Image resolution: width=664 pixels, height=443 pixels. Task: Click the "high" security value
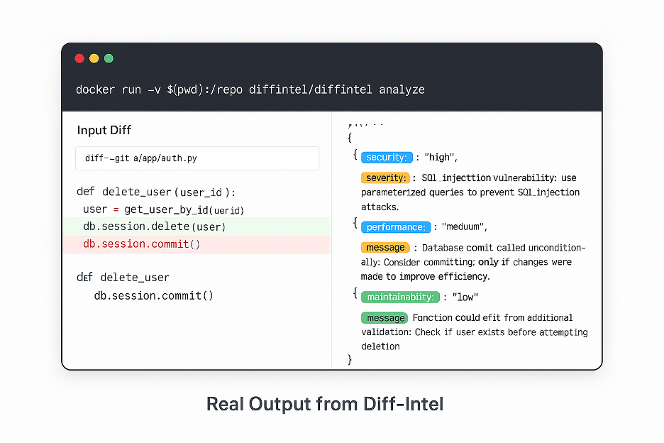(441, 158)
